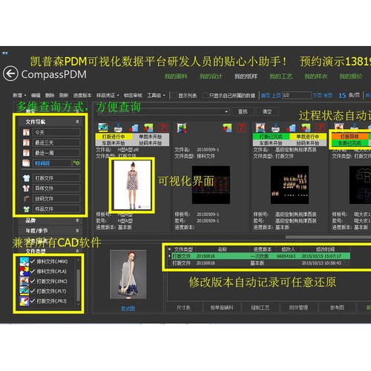Click the 款式图 link under the model image
This screenshot has width=371, height=371.
[128, 309]
